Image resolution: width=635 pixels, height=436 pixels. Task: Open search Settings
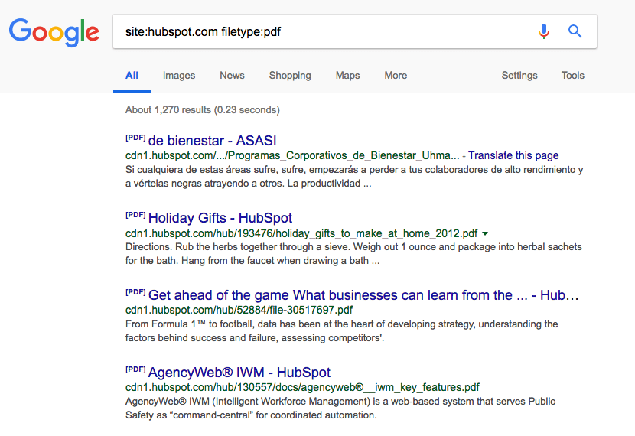pyautogui.click(x=519, y=75)
